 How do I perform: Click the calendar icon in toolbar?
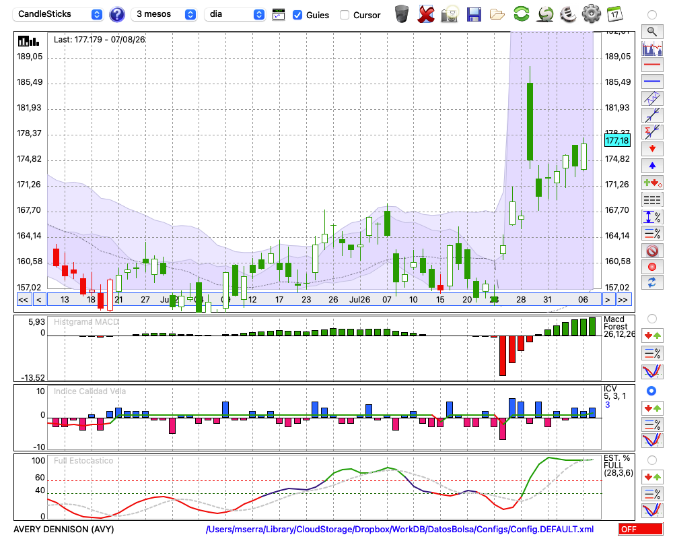pos(614,14)
